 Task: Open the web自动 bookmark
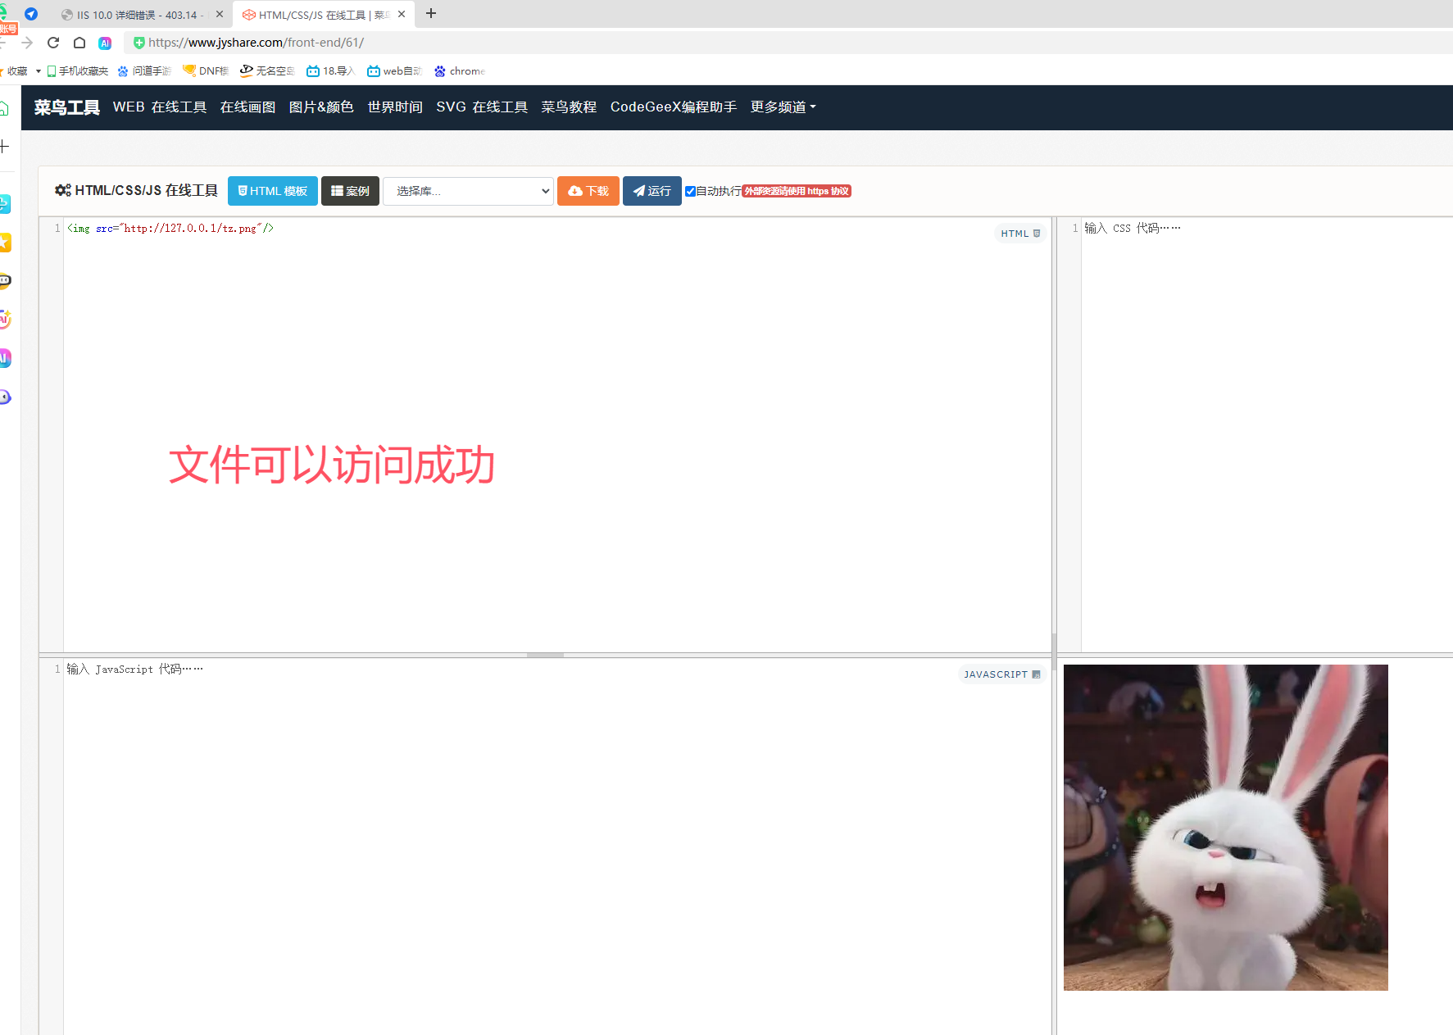394,71
